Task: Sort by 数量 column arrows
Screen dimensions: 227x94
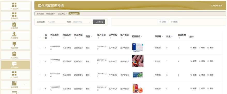Action: click(x=172, y=37)
